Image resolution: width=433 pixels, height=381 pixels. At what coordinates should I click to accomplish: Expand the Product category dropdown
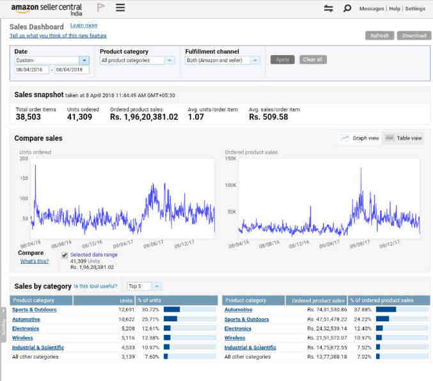[x=138, y=60]
